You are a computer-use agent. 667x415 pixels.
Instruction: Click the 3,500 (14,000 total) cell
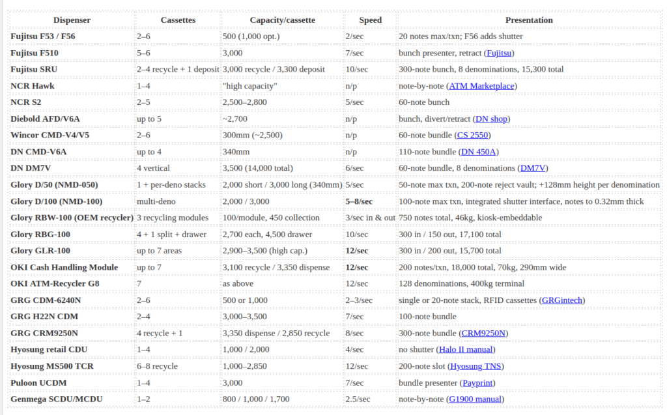283,168
